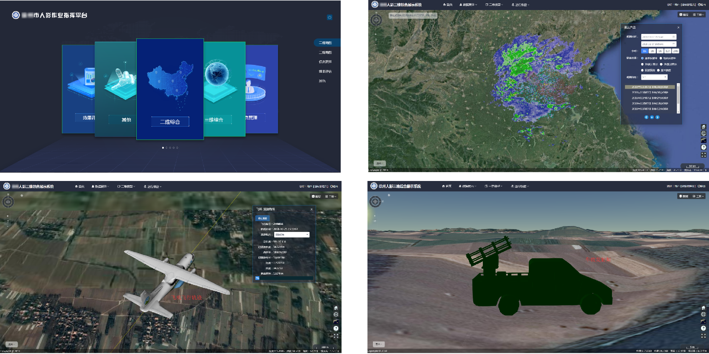Click the 二维综合 center card
This screenshot has height=354, width=709.
(x=170, y=89)
